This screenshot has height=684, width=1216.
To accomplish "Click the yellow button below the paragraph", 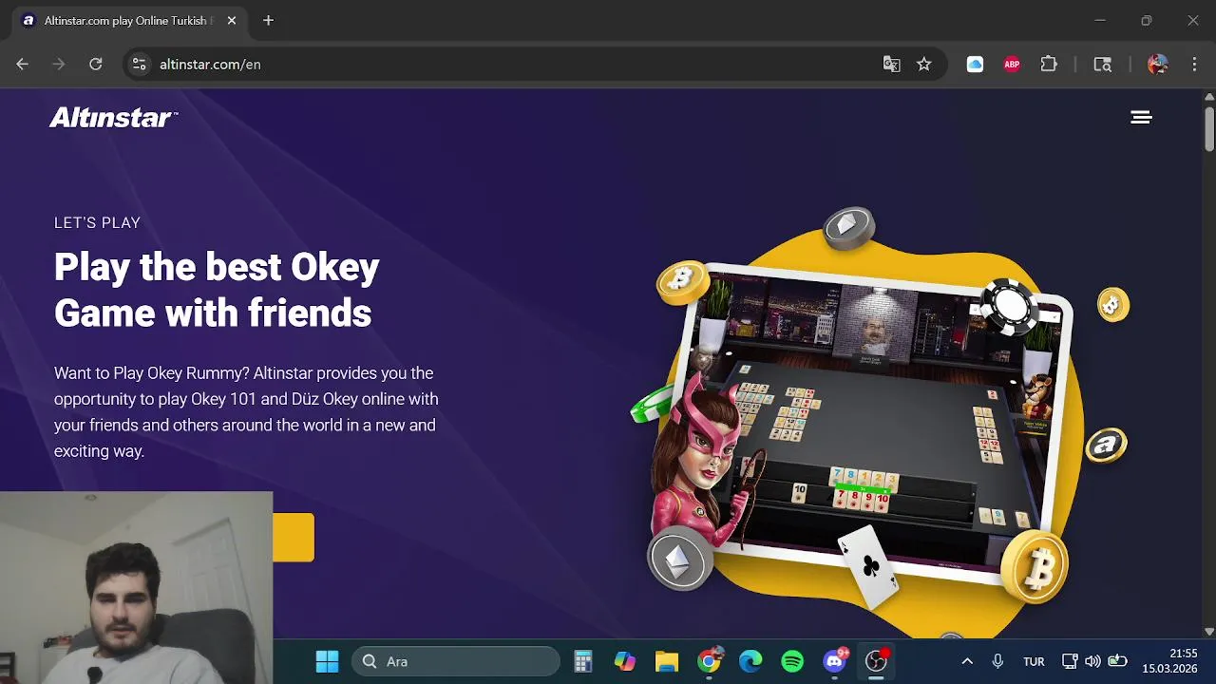I will click(x=294, y=537).
